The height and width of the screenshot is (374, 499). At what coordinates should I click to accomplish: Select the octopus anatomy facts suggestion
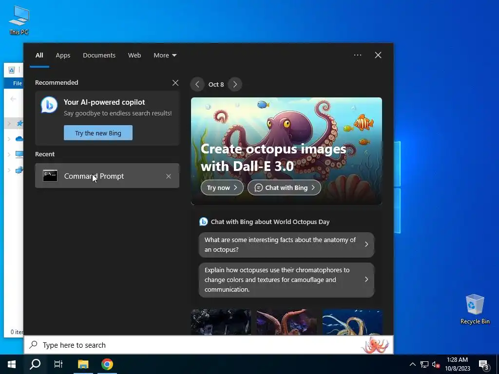tap(287, 244)
